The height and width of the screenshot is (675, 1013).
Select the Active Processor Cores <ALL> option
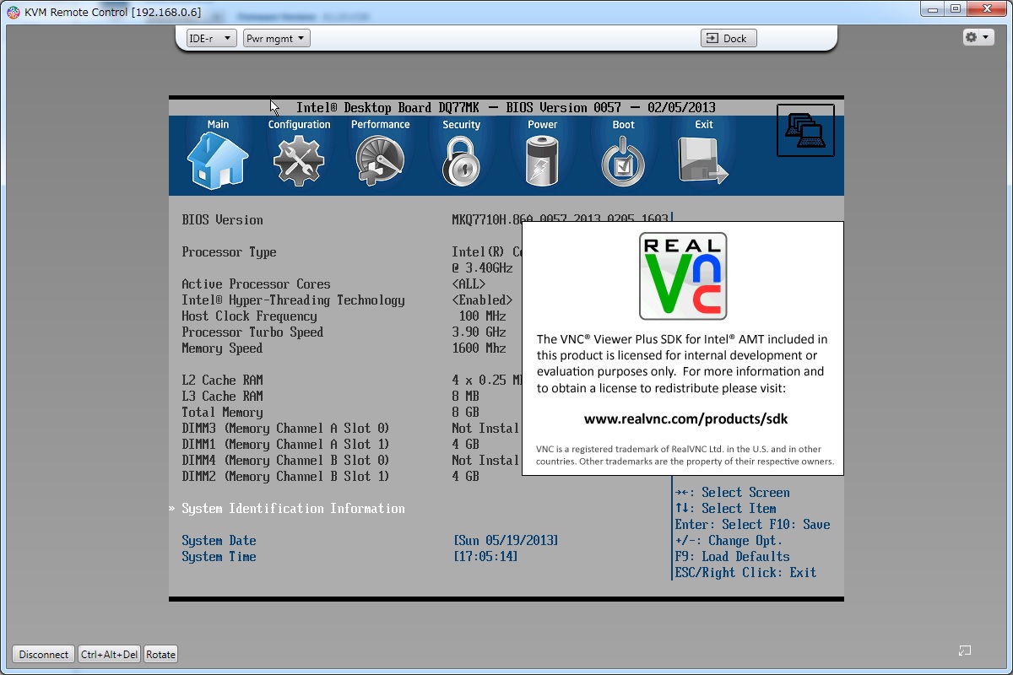[x=469, y=283]
